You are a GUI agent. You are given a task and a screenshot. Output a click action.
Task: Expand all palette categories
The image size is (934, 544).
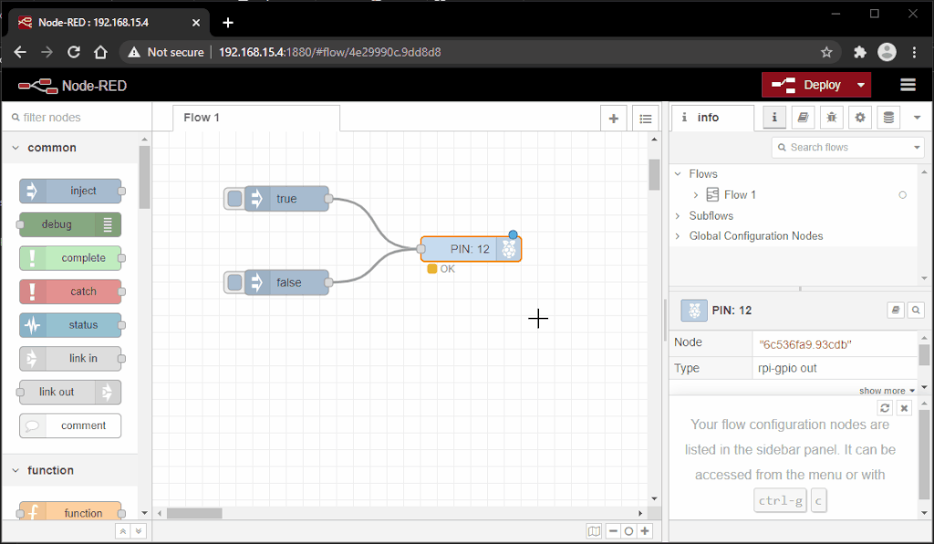(x=139, y=531)
